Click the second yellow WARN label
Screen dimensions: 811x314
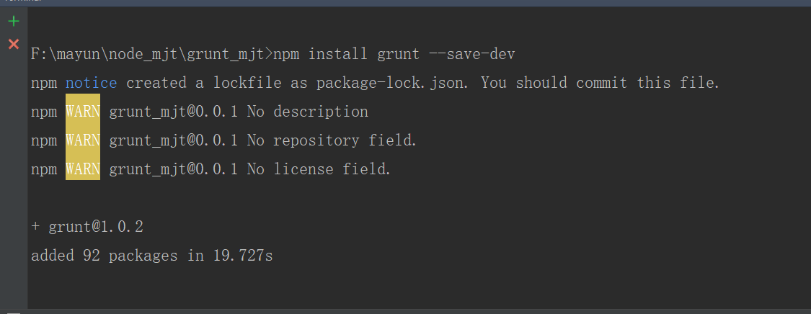(x=82, y=140)
